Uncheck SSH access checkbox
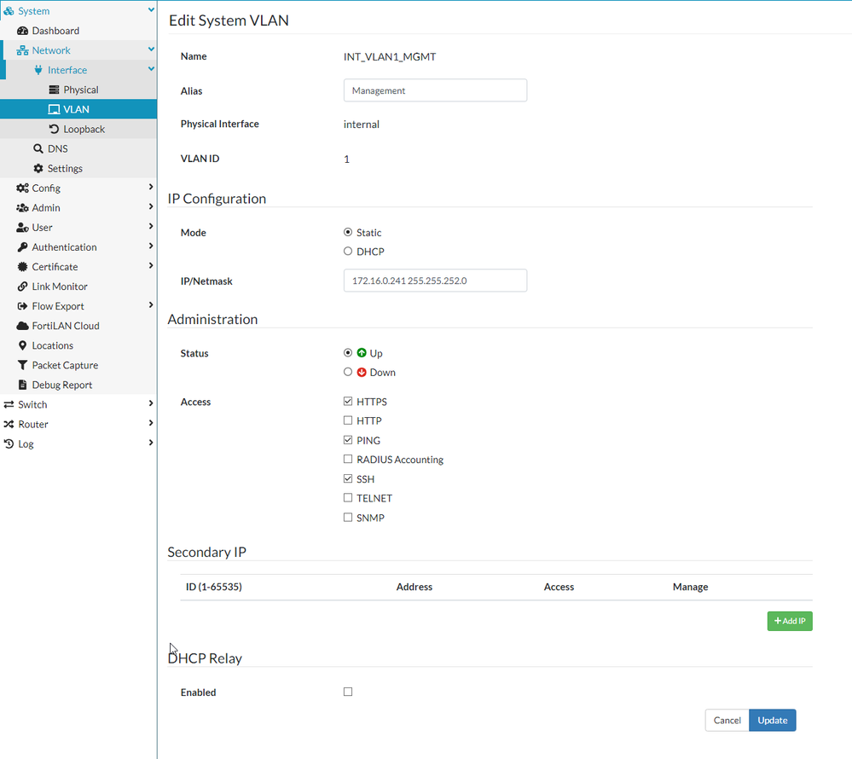Screen dimensions: 852x759 tap(348, 478)
